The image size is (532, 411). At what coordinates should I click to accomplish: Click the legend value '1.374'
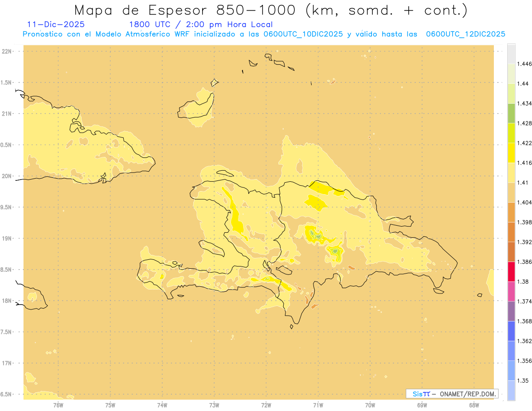524,301
